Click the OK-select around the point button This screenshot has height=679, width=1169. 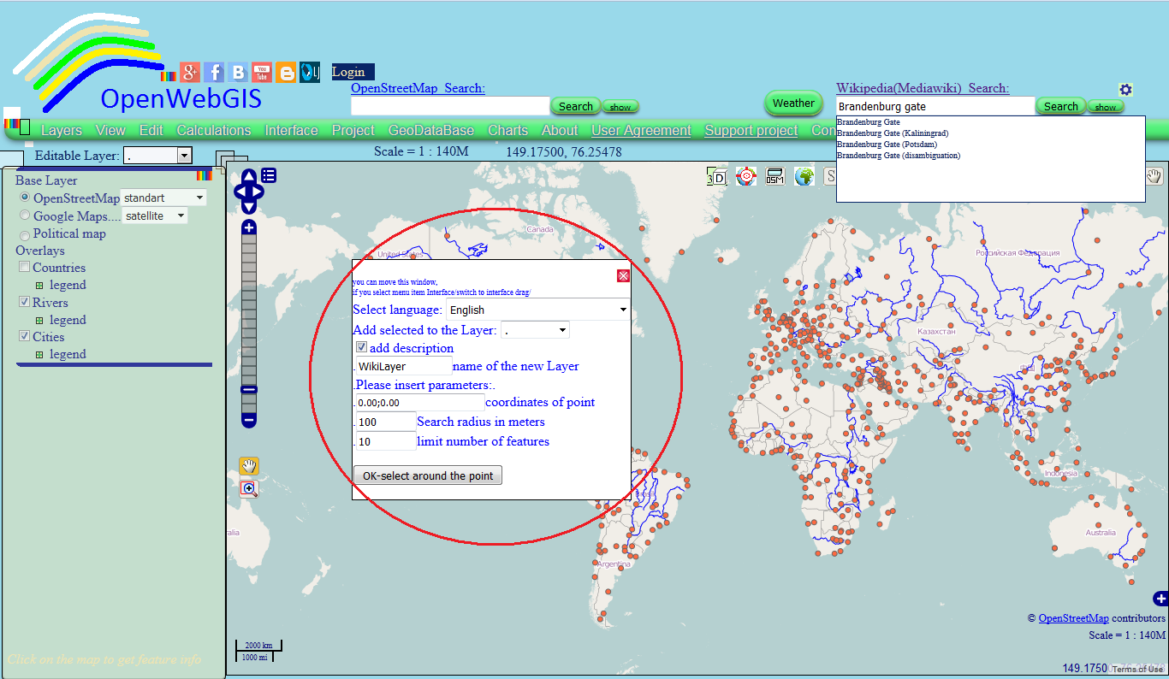click(x=427, y=475)
